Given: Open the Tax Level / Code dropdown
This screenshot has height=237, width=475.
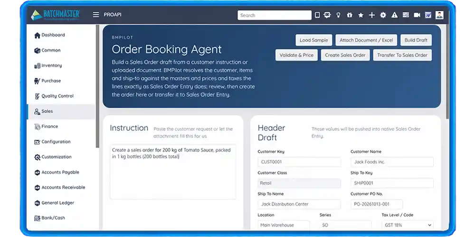Looking at the screenshot, I should tap(408, 225).
